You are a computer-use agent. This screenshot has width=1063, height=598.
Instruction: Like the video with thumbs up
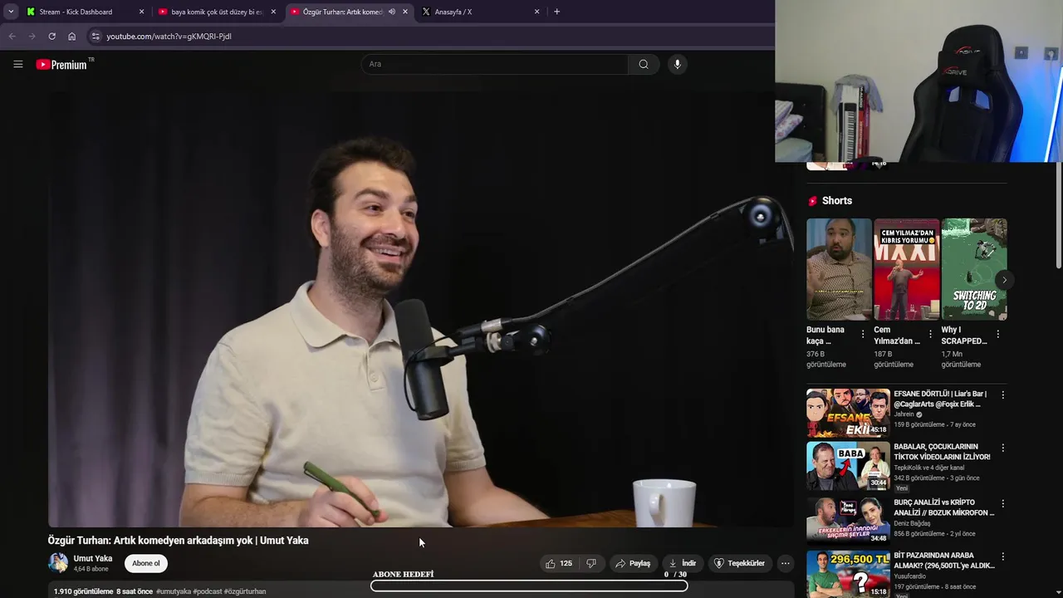[x=558, y=563]
